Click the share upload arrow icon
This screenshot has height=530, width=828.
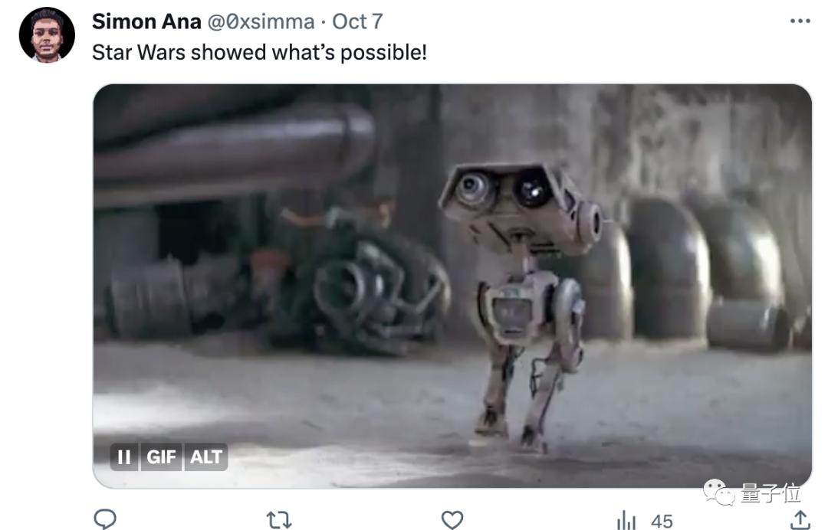click(x=800, y=519)
